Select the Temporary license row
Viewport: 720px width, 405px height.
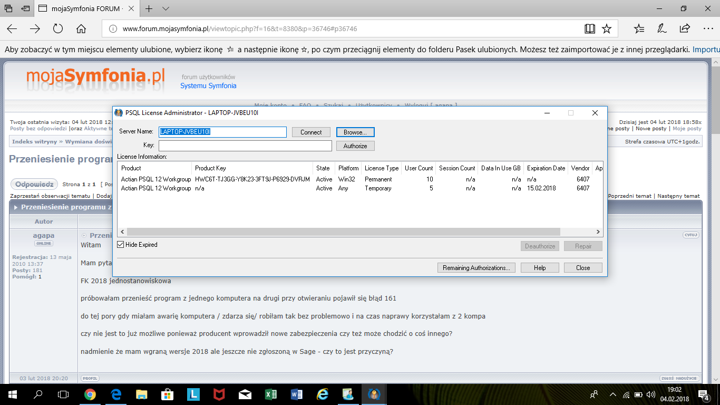coord(360,188)
